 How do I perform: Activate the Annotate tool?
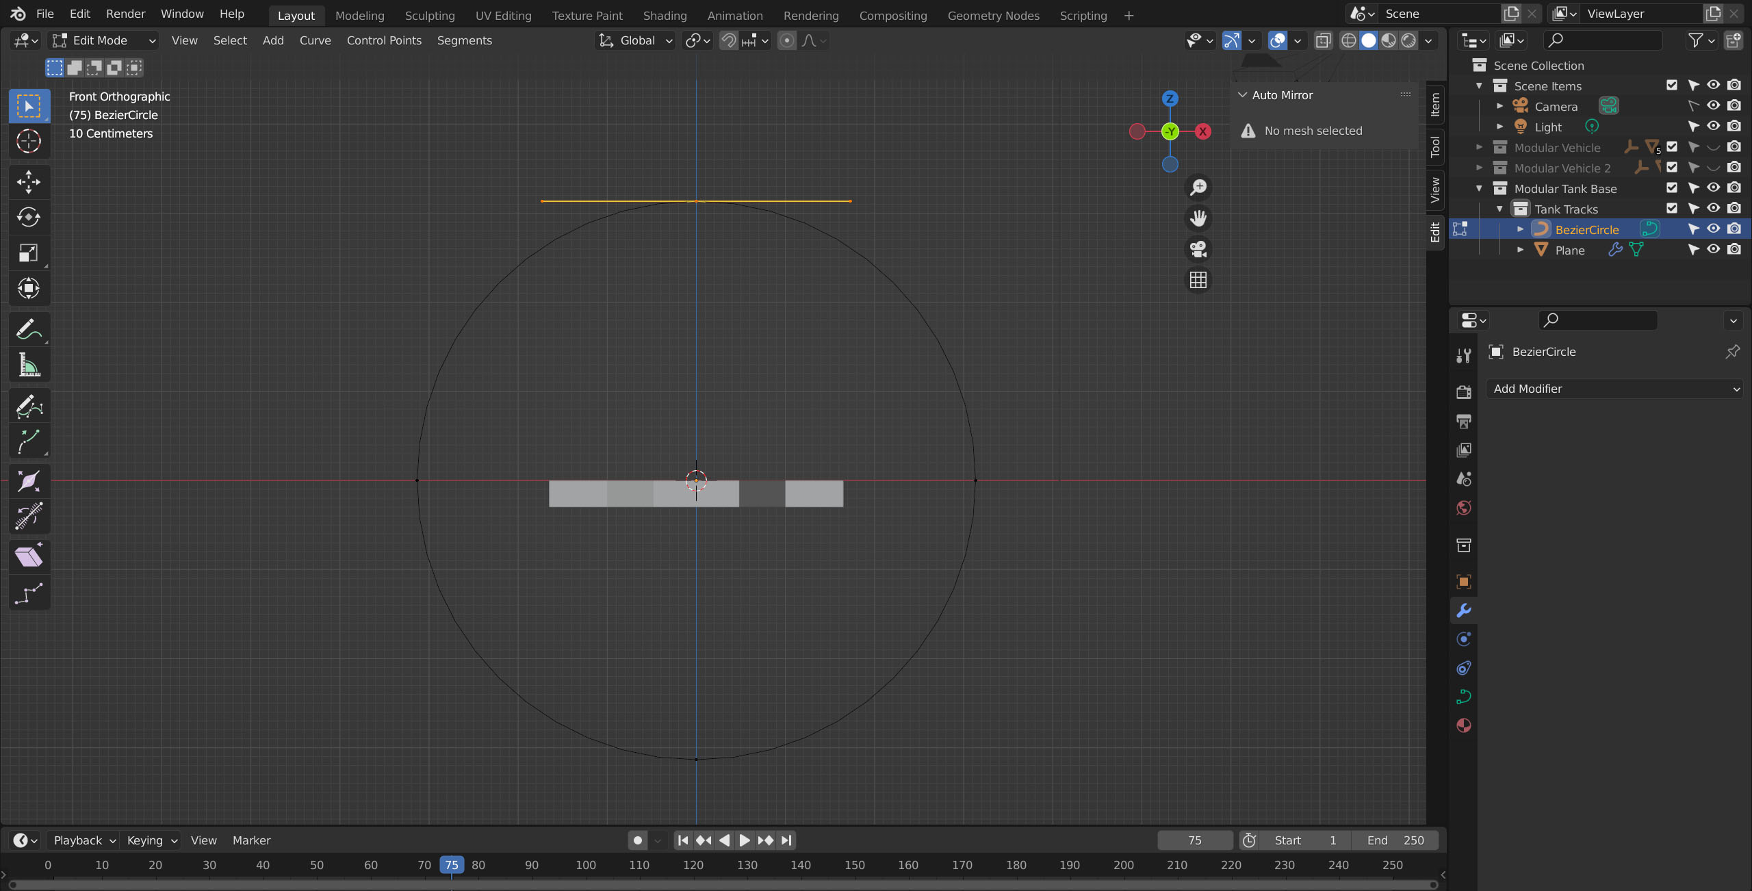point(28,329)
